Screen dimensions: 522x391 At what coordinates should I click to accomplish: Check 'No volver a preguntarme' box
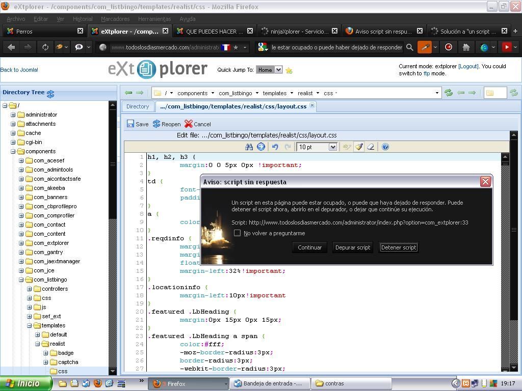click(x=237, y=233)
